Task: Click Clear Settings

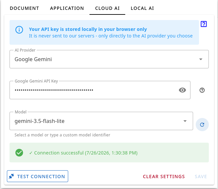Action: click(x=164, y=177)
